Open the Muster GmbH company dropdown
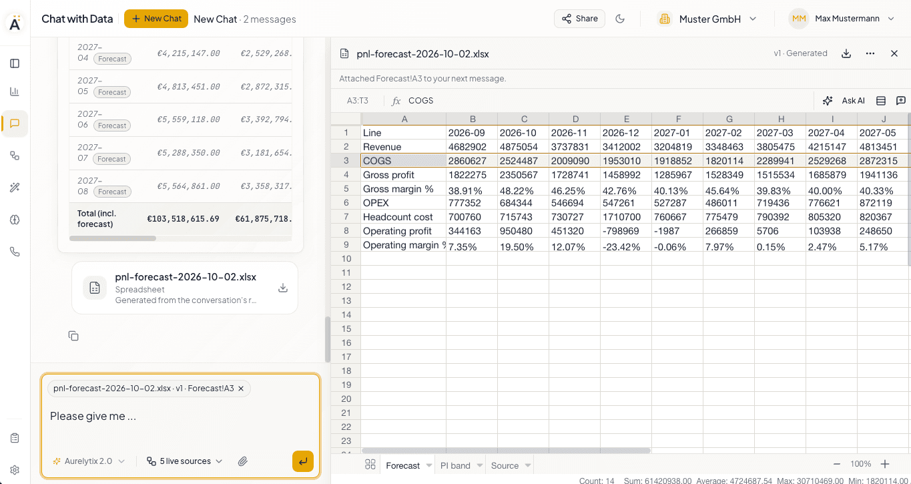The image size is (911, 484). [x=707, y=19]
